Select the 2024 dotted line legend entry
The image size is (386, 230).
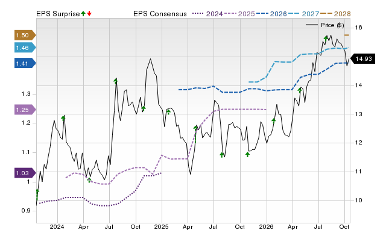pos(207,14)
